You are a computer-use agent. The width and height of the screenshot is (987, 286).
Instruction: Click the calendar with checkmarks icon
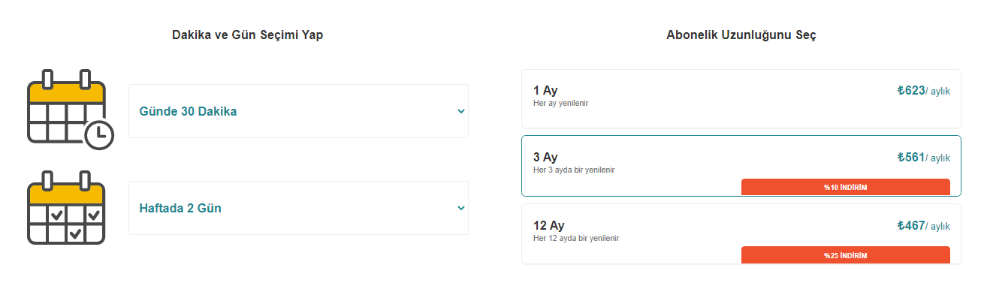coord(66,208)
